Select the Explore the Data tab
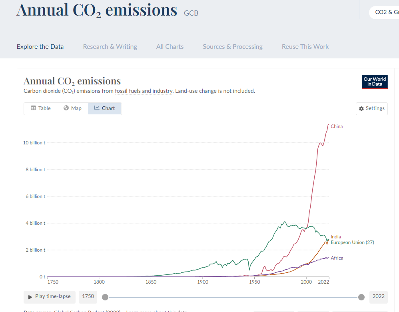Viewport: 399px width, 312px height. [x=40, y=47]
